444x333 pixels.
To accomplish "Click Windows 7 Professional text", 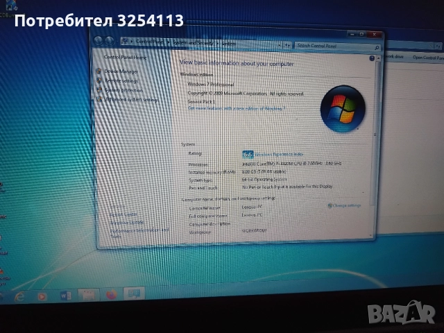I will pyautogui.click(x=211, y=84).
